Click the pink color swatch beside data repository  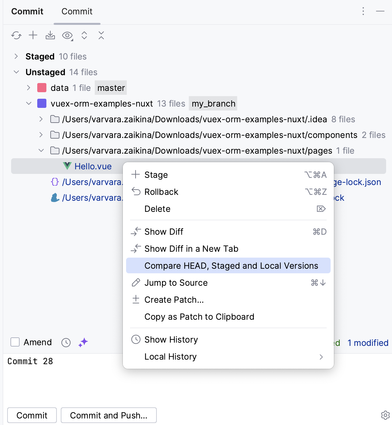(41, 88)
